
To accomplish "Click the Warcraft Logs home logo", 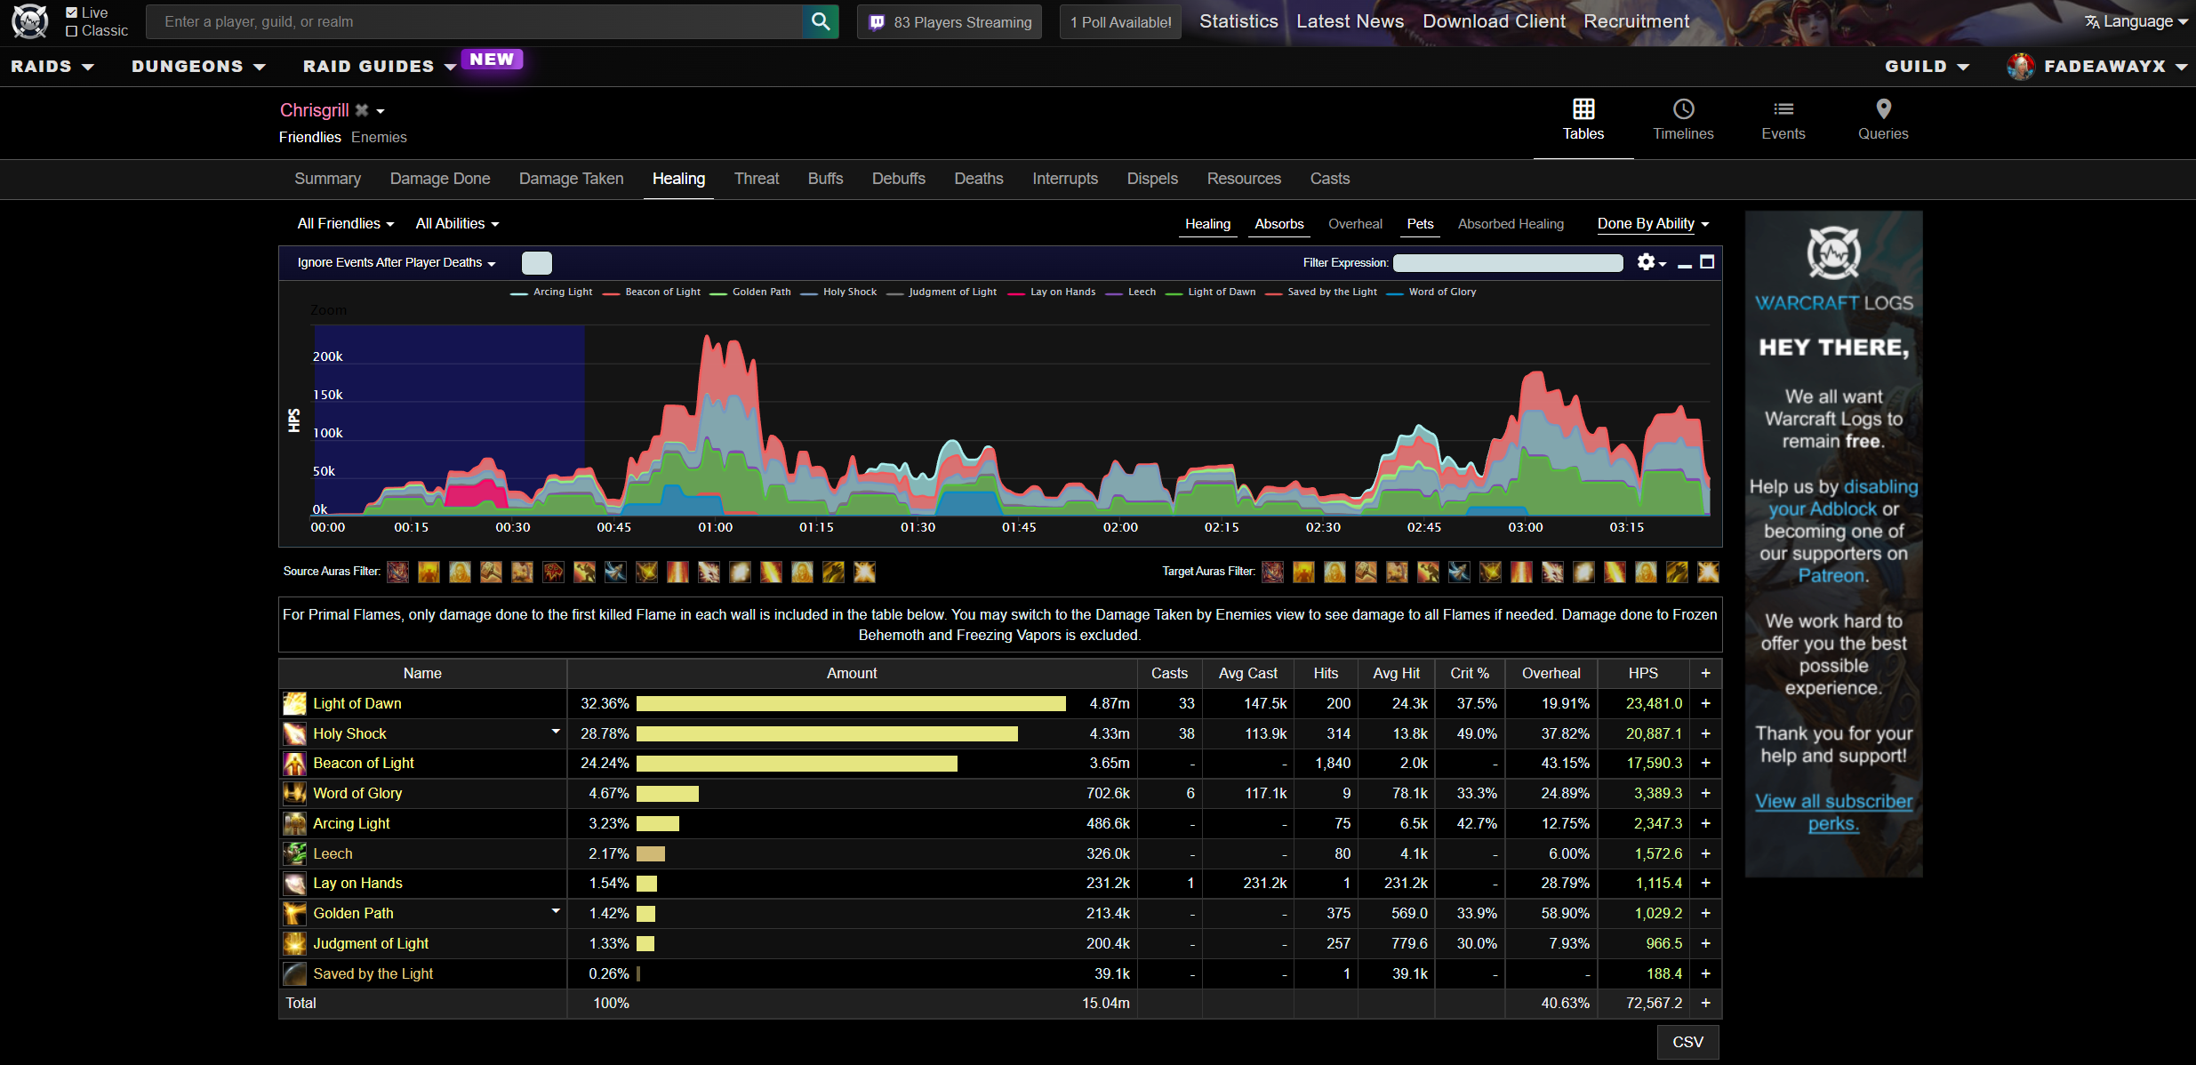I will click(x=29, y=21).
